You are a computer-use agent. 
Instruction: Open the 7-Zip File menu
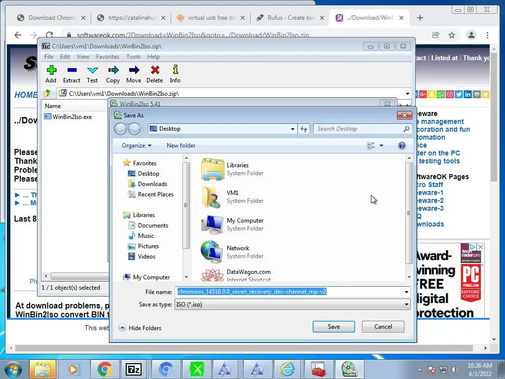tap(49, 57)
